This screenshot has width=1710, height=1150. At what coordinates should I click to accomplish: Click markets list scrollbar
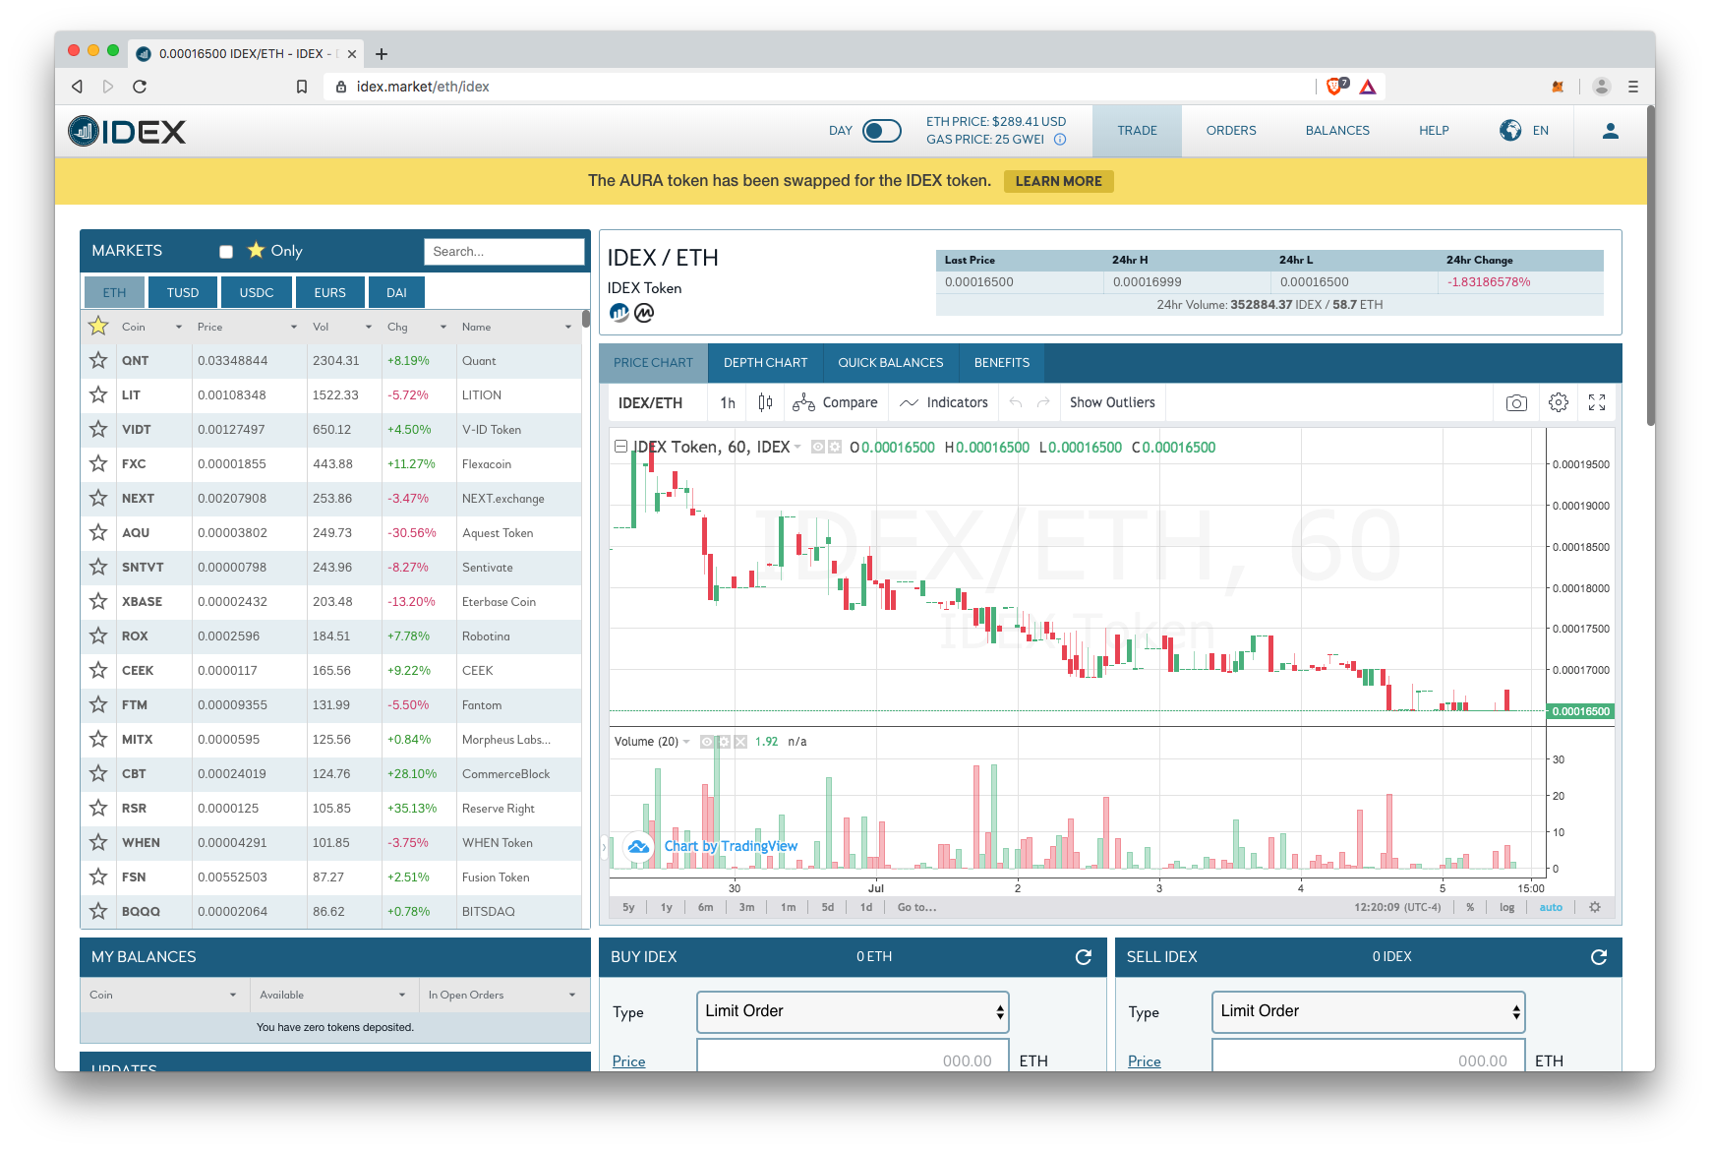pos(585,320)
